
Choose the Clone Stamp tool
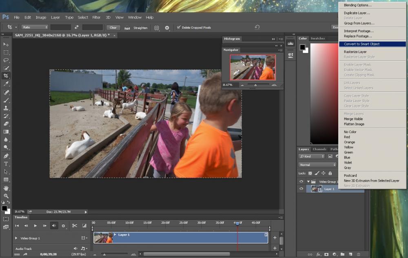(x=6, y=108)
